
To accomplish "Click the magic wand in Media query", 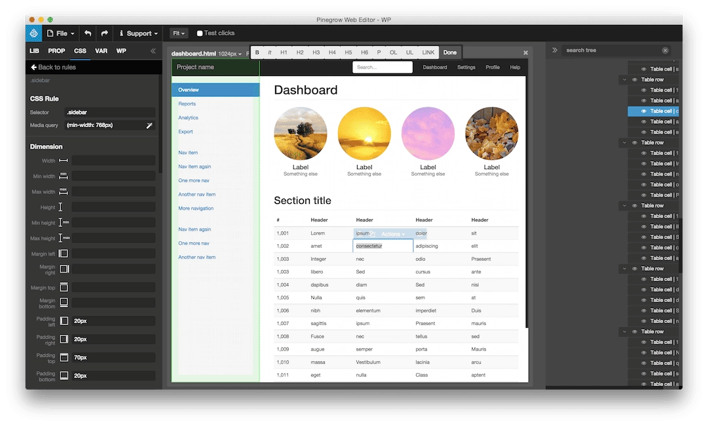I will [149, 125].
